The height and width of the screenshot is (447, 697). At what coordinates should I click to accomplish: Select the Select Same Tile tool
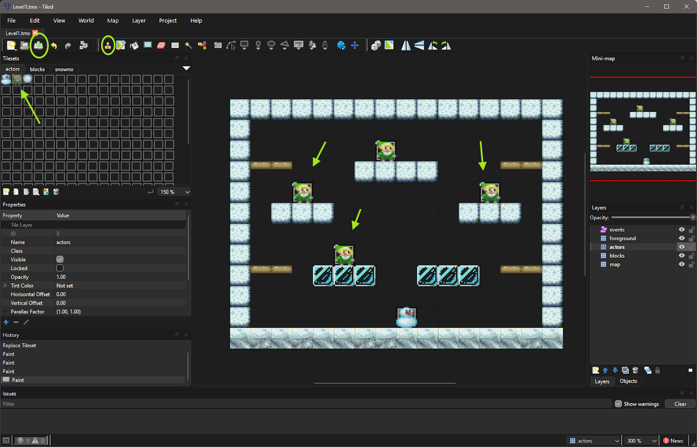click(202, 45)
